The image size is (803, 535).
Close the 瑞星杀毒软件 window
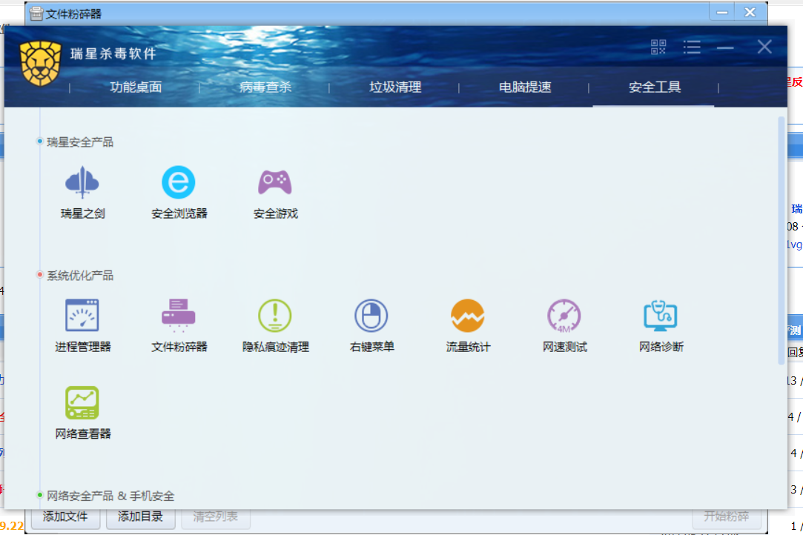(x=764, y=47)
